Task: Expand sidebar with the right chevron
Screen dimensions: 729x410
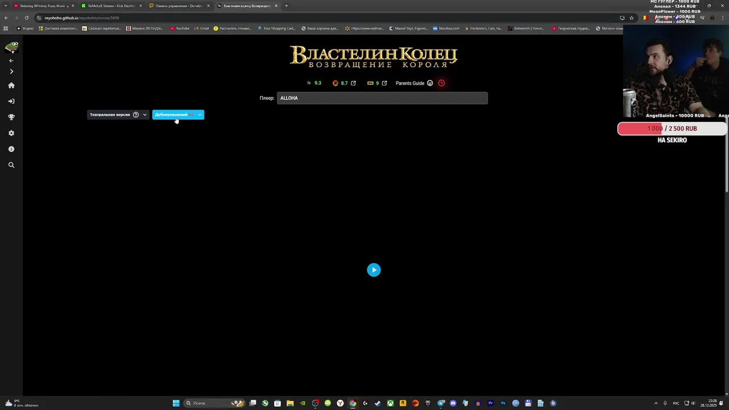Action: pos(11,72)
